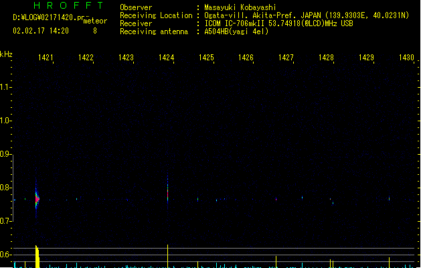421x268 pixels.
Task: Click the Receiving Location label
Action: 156,15
